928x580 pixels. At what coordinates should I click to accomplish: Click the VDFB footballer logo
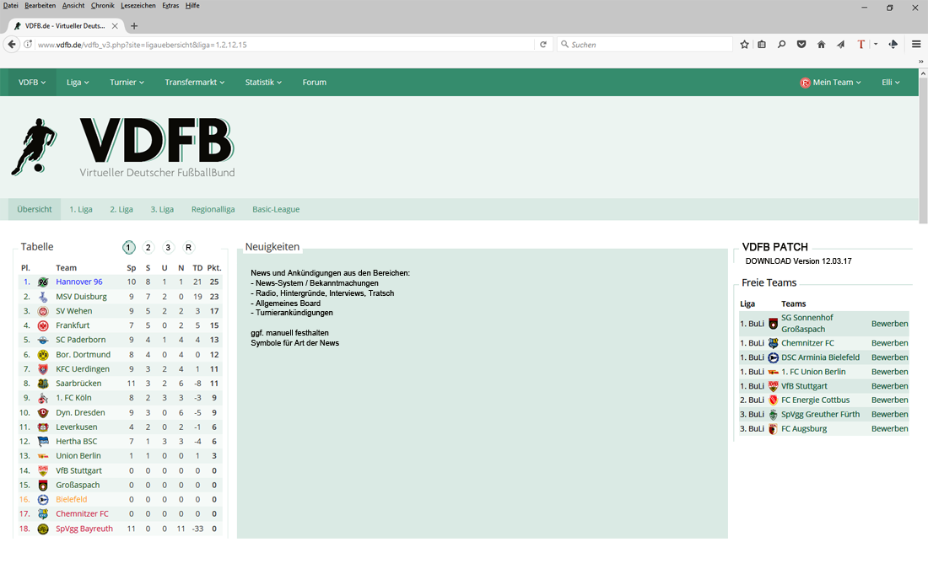click(x=35, y=147)
